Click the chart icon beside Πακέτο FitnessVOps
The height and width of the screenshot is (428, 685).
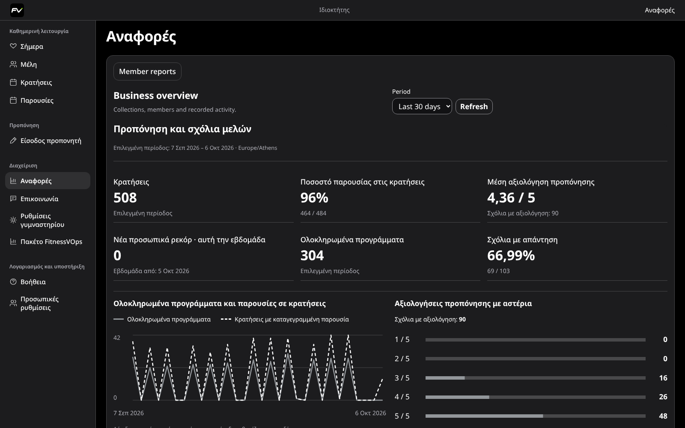pyautogui.click(x=13, y=241)
